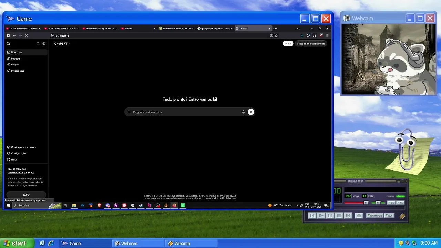Viewport: 441px width, 248px height.
Task: Click Cadastre-se gratuitamente
Action: (311, 44)
